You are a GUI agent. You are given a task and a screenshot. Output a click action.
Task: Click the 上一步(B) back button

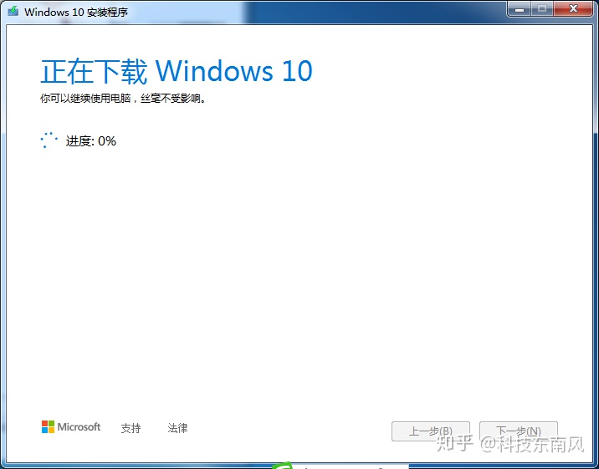[x=431, y=431]
